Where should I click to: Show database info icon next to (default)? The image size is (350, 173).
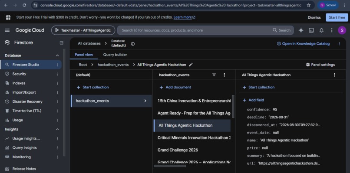click(133, 44)
